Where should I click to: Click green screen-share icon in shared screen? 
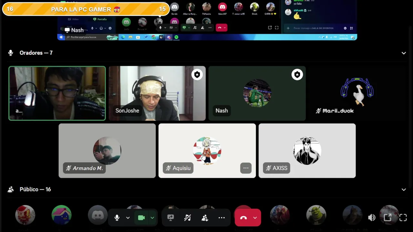click(x=184, y=28)
